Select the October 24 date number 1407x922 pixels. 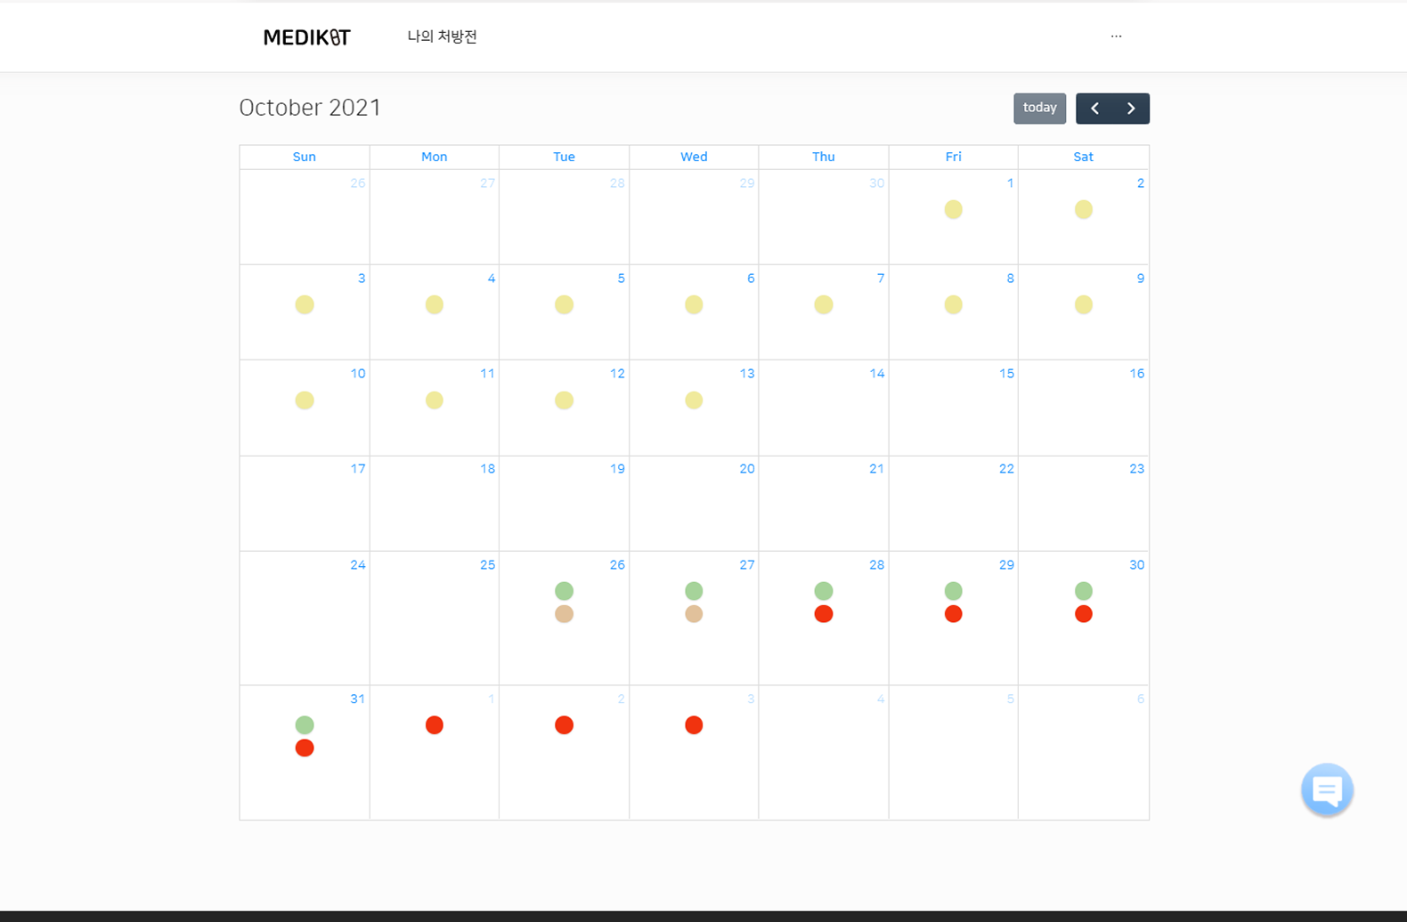click(357, 565)
